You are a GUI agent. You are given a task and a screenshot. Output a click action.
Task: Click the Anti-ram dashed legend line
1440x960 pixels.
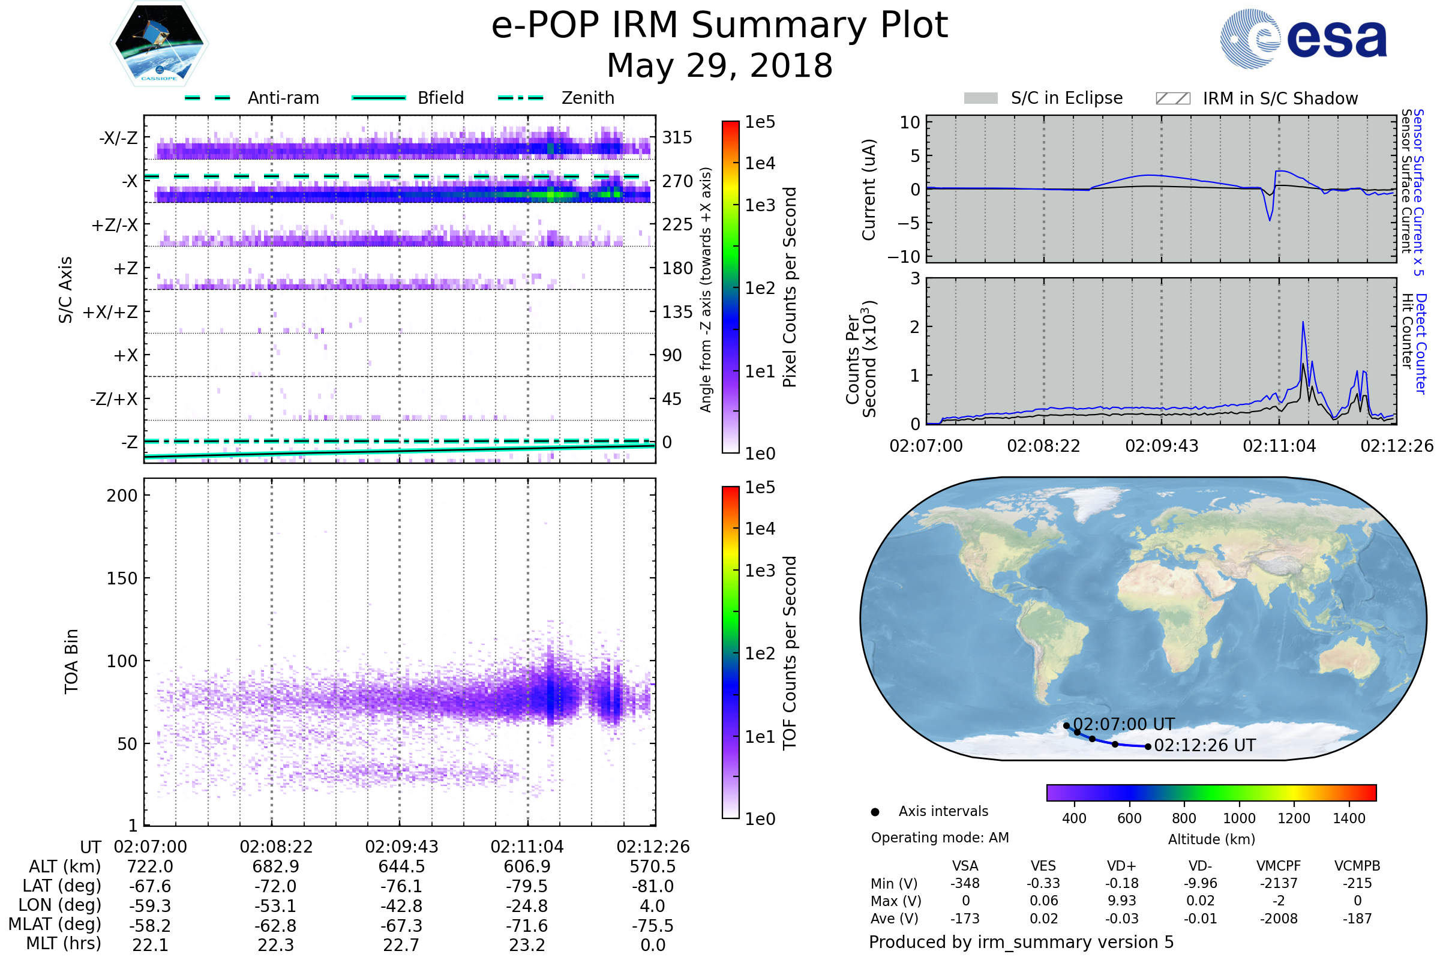[x=208, y=98]
